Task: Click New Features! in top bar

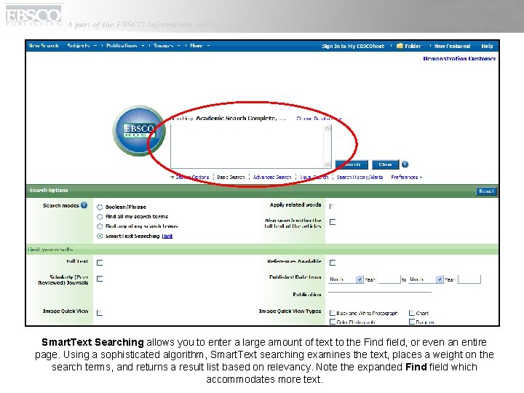Action: pos(452,46)
